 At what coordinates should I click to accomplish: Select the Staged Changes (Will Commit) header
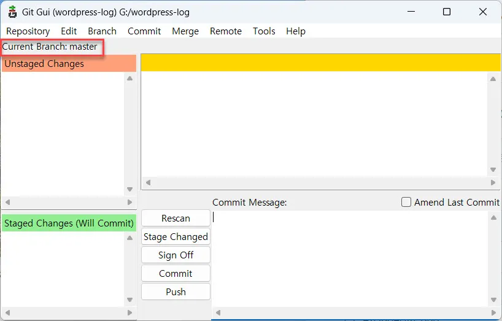coord(69,223)
